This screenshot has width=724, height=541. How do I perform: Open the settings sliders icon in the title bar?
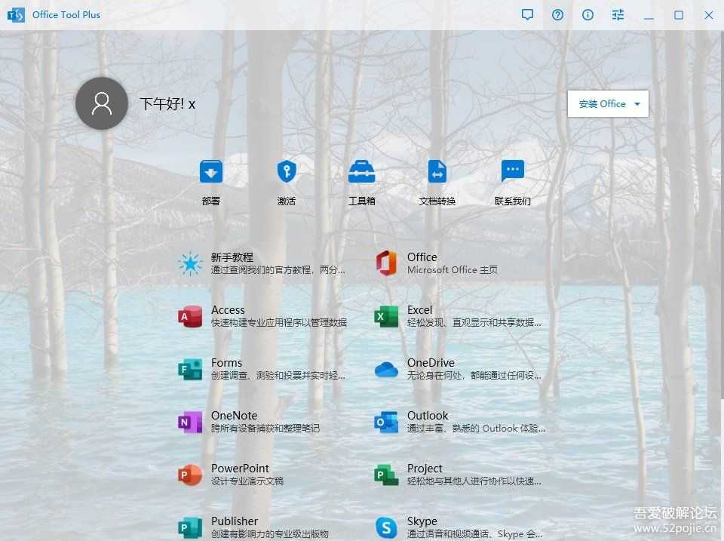pyautogui.click(x=618, y=14)
